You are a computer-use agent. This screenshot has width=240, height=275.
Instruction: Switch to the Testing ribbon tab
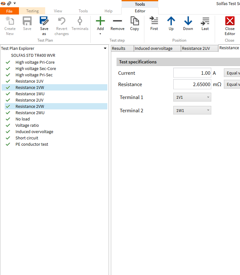pos(32,11)
